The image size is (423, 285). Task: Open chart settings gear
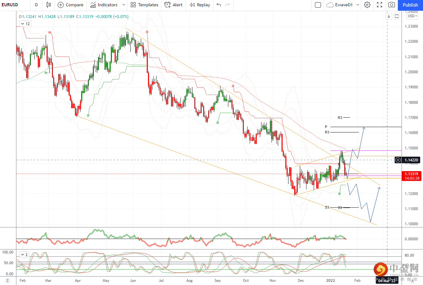click(367, 5)
